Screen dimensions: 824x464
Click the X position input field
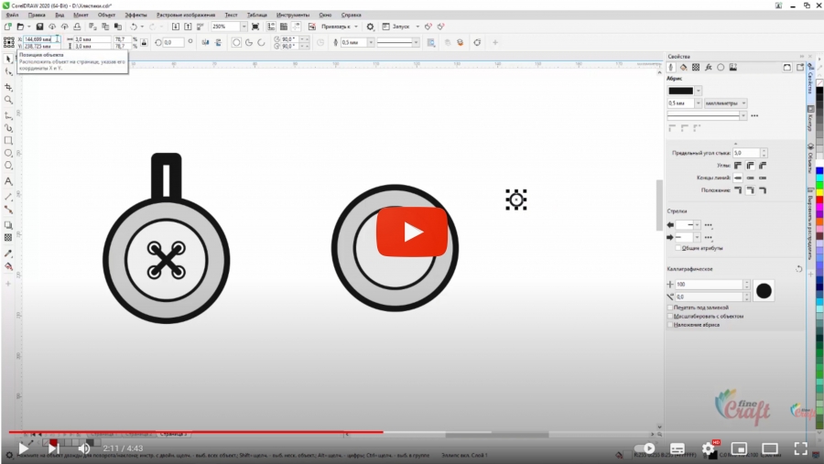pyautogui.click(x=42, y=39)
